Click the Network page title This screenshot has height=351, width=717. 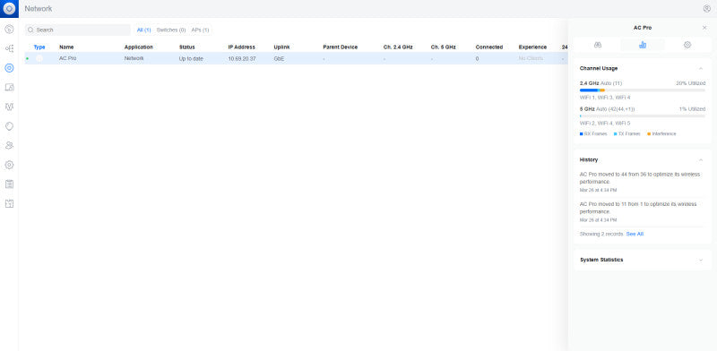(38, 9)
